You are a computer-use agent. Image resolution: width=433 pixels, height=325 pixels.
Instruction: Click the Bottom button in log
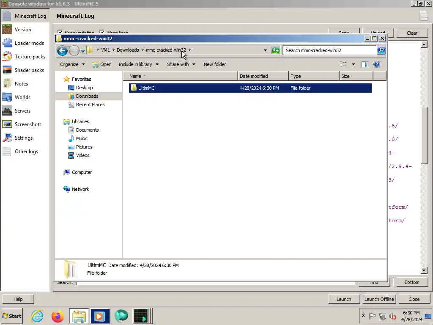[412, 282]
